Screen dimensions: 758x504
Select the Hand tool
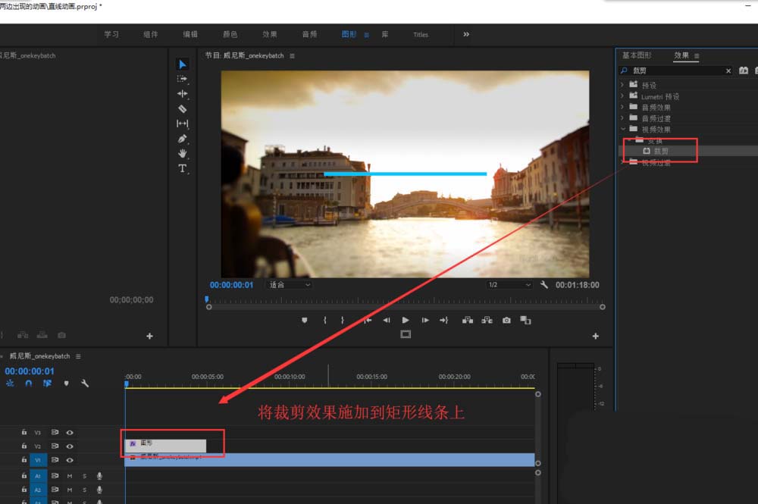tap(182, 153)
